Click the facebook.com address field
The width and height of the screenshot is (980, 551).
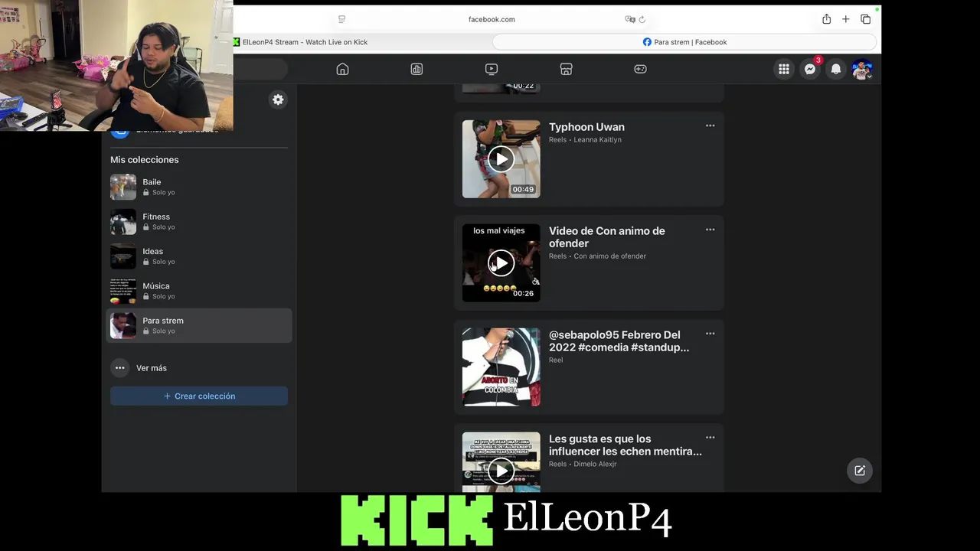pos(492,19)
